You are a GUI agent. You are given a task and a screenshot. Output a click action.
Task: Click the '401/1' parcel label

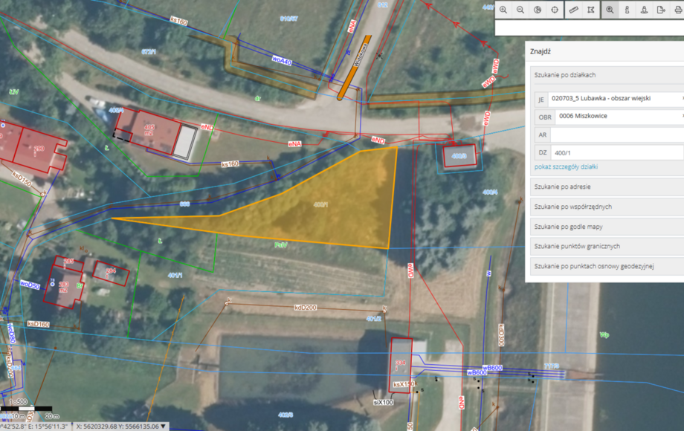pyautogui.click(x=175, y=276)
